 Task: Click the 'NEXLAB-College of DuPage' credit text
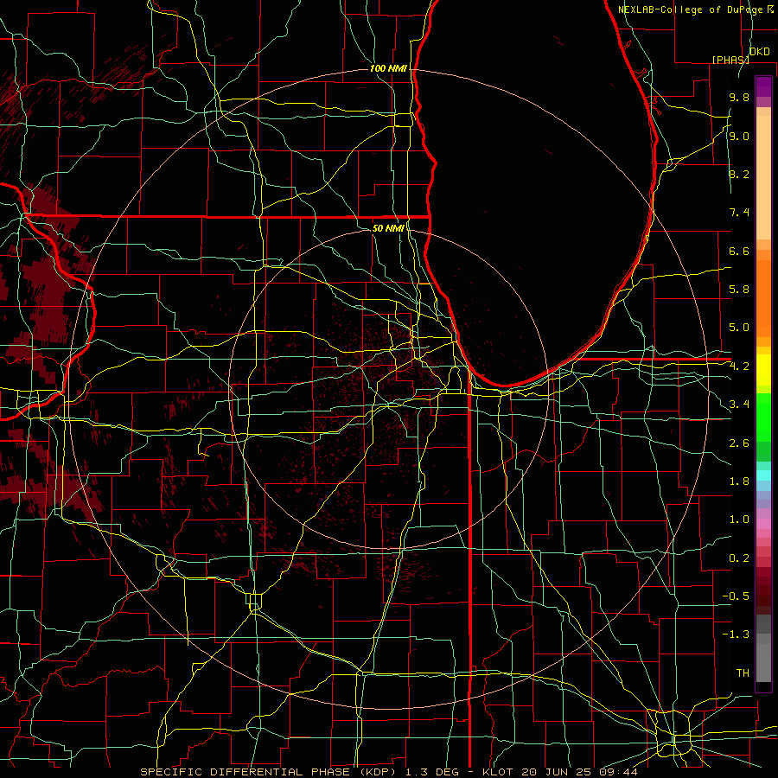pos(691,10)
